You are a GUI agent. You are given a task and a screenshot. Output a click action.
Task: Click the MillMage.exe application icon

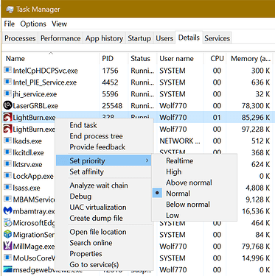coord(7,246)
